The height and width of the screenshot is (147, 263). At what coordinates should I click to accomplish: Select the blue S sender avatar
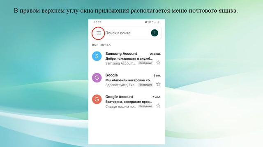(x=97, y=56)
